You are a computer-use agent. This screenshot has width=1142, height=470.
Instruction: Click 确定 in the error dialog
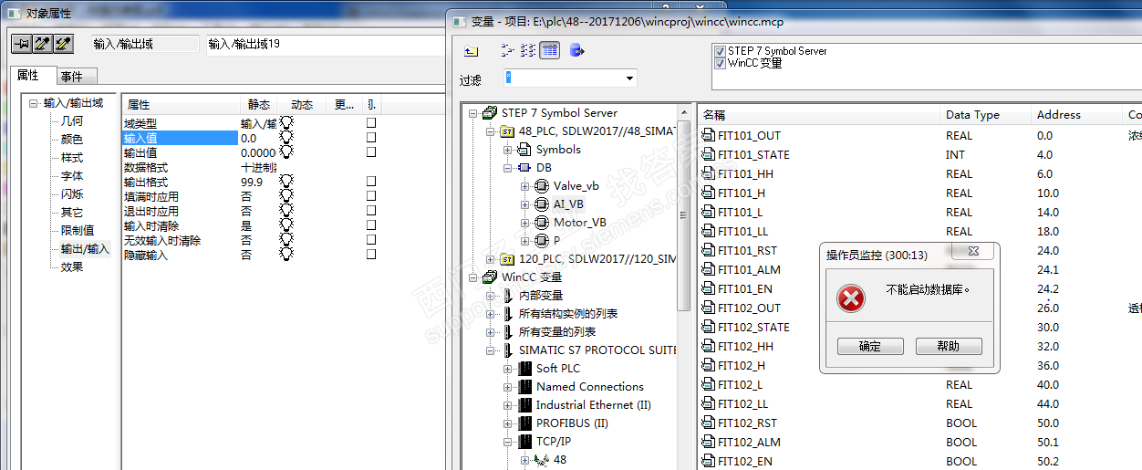click(870, 347)
